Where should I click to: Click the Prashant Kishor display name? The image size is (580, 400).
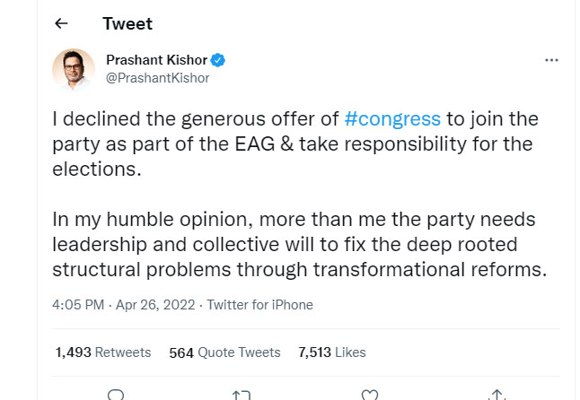coord(156,60)
